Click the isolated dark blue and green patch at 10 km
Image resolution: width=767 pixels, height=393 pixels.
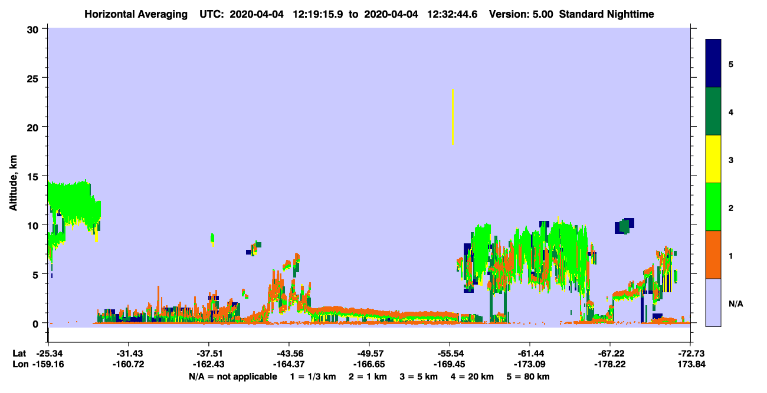tap(624, 226)
